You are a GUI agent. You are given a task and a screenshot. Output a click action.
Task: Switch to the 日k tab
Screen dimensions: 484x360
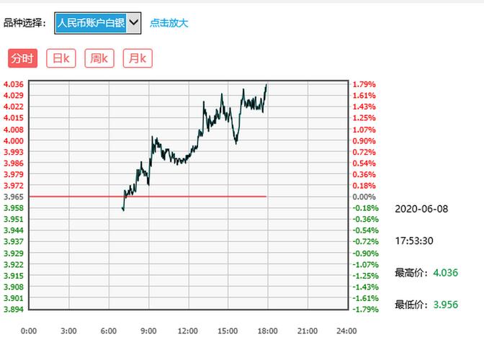click(60, 58)
